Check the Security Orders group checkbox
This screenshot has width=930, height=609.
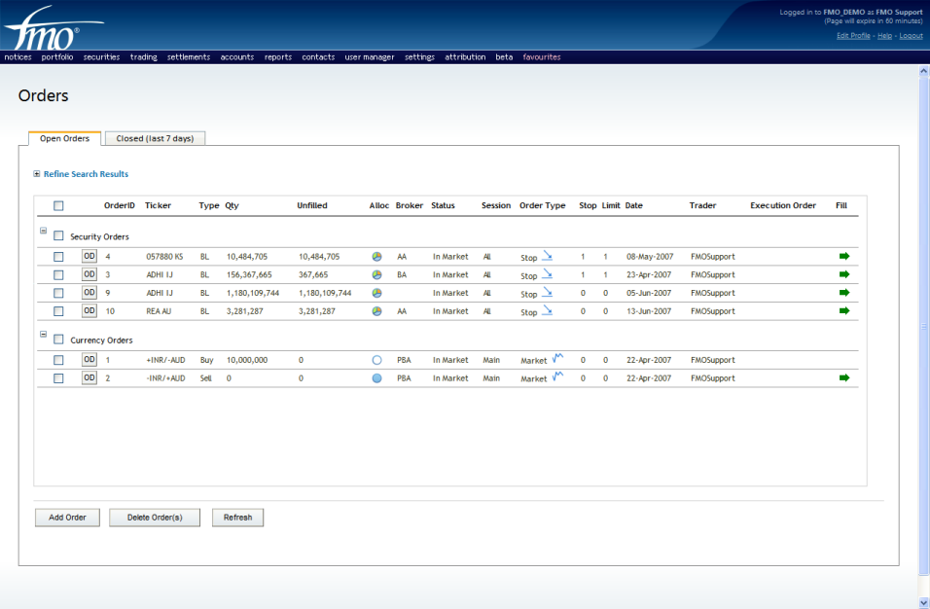click(58, 235)
